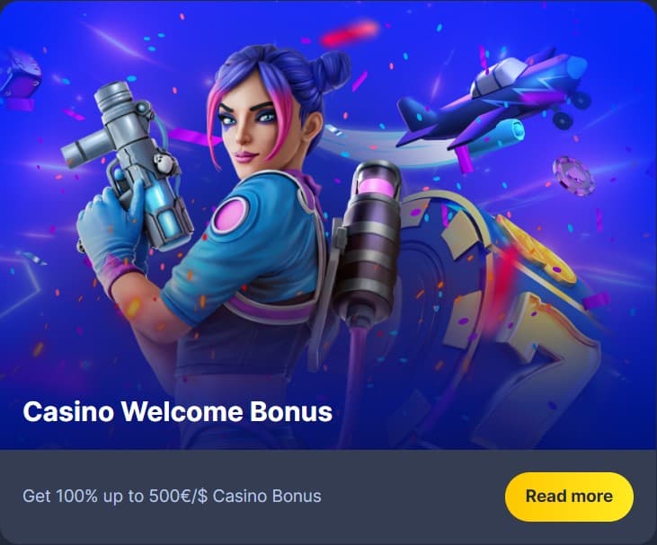Click the red blurred confetti streak at top
Viewport: 657px width, 545px height.
pyautogui.click(x=350, y=32)
